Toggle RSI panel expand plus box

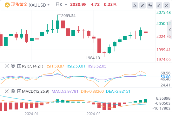click(19, 66)
